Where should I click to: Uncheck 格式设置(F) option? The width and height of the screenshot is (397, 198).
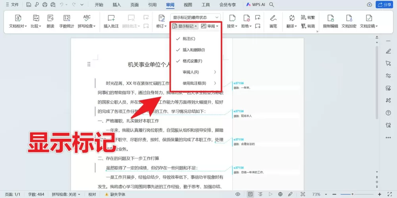(195, 61)
